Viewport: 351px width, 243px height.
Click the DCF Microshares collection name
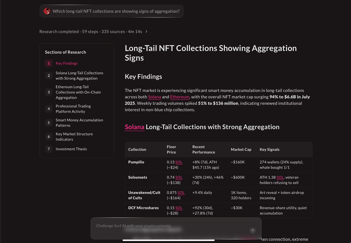[144, 208]
